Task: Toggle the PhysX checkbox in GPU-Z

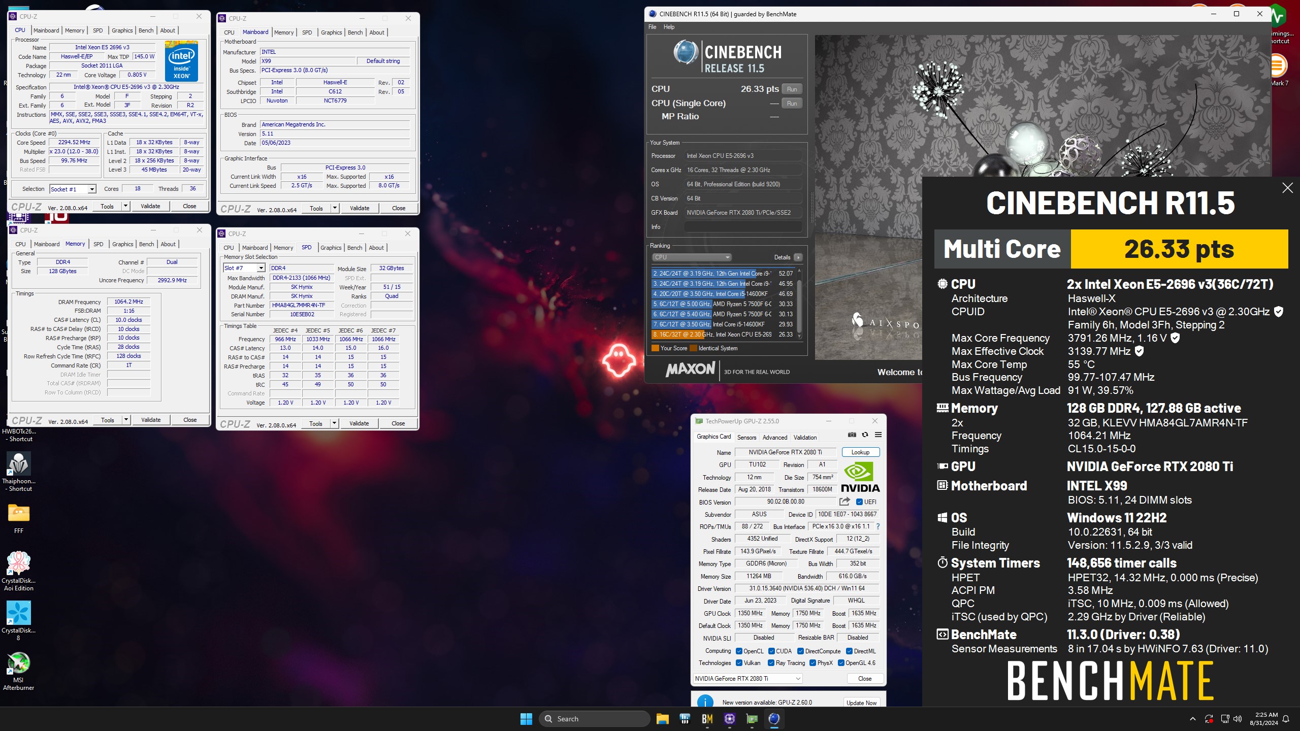Action: pos(812,663)
